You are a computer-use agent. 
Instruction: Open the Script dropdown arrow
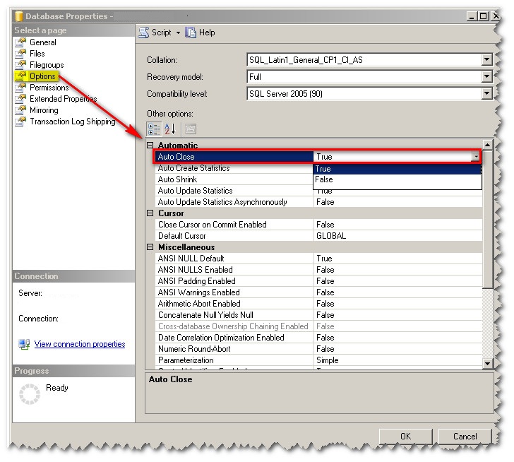(178, 32)
